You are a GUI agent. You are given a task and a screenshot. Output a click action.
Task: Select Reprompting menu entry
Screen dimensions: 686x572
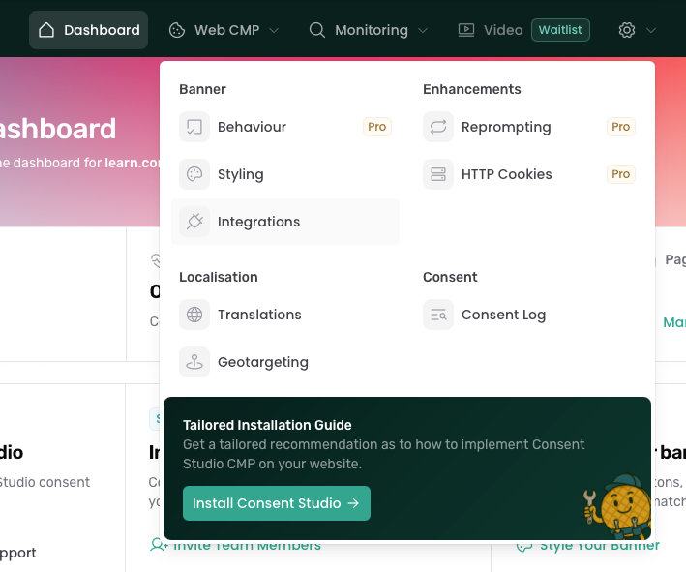529,127
